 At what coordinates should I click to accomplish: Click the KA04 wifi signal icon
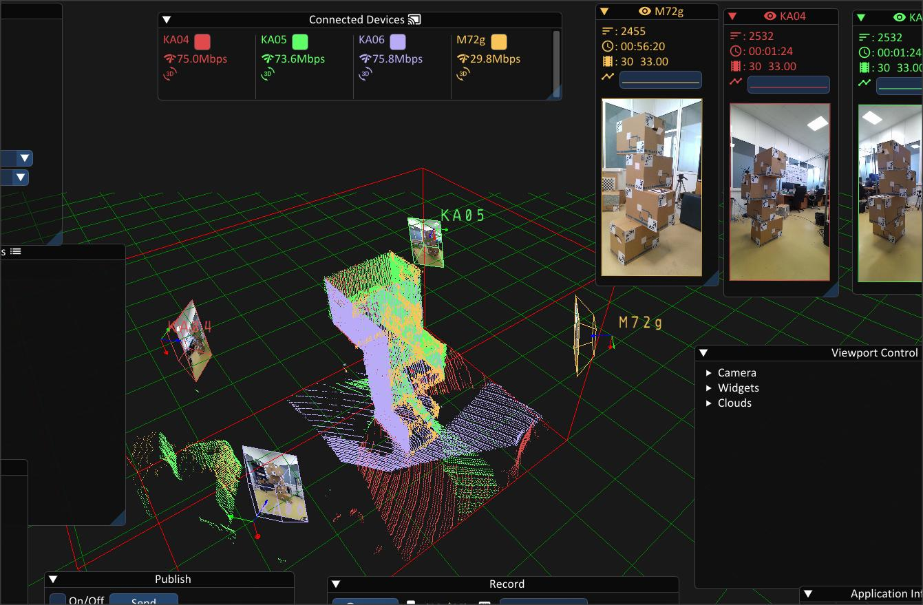coord(169,59)
